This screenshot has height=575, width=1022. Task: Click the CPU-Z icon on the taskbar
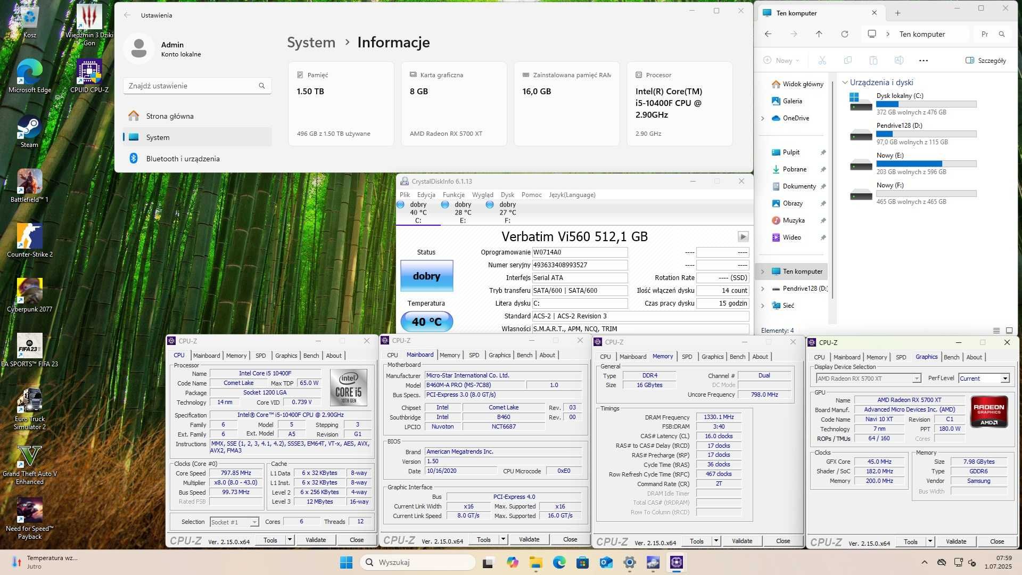tap(677, 562)
